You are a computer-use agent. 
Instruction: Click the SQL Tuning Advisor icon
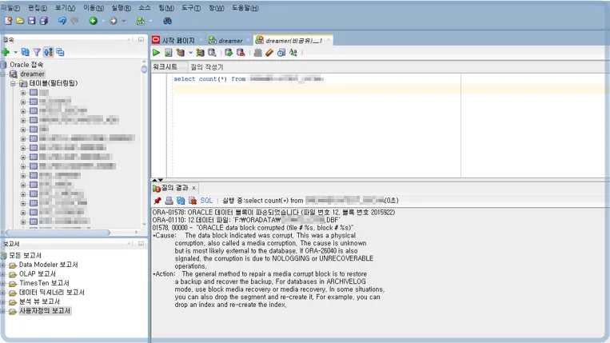pos(212,53)
